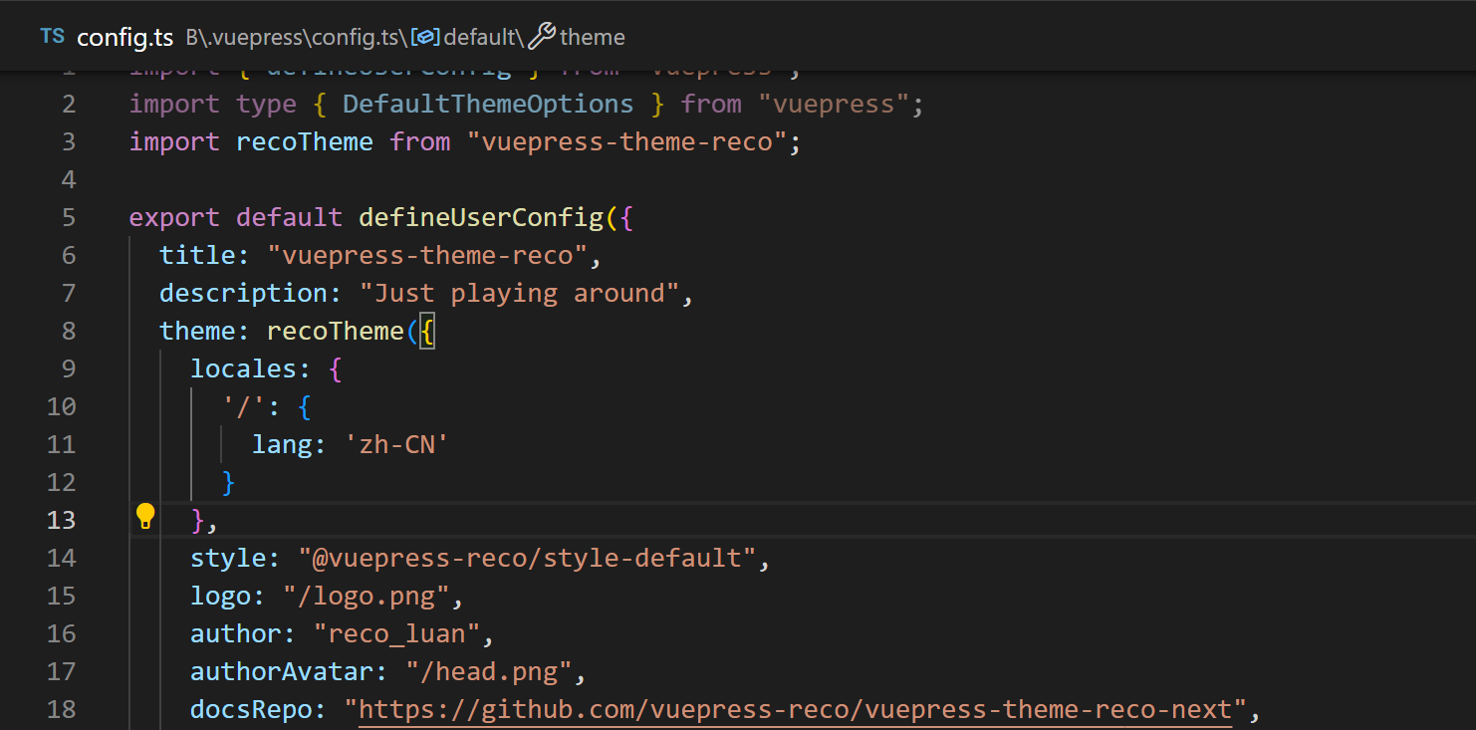Expand the "theme" breadcrumb item
1476x730 pixels.
click(x=593, y=38)
